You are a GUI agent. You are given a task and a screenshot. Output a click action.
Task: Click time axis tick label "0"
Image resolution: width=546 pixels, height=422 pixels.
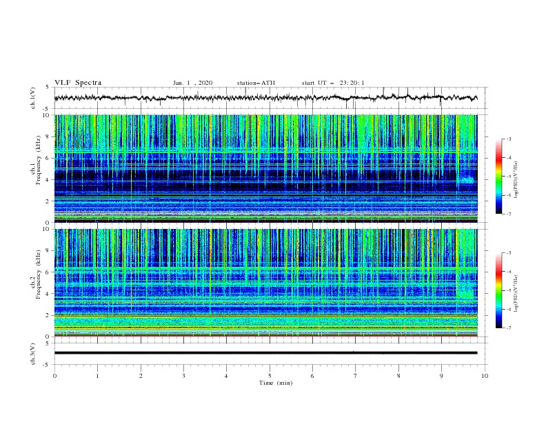coord(54,376)
